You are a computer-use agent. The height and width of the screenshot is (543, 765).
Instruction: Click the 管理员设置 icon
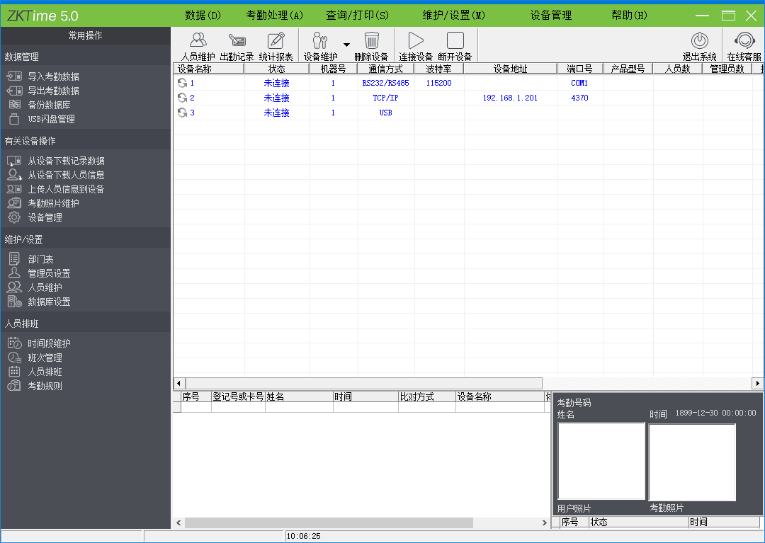[x=15, y=273]
